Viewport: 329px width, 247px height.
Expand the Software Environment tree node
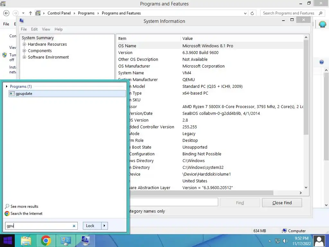click(x=24, y=57)
